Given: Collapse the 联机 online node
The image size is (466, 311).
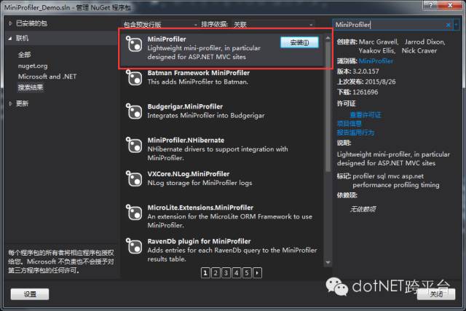Looking at the screenshot, I should point(10,38).
